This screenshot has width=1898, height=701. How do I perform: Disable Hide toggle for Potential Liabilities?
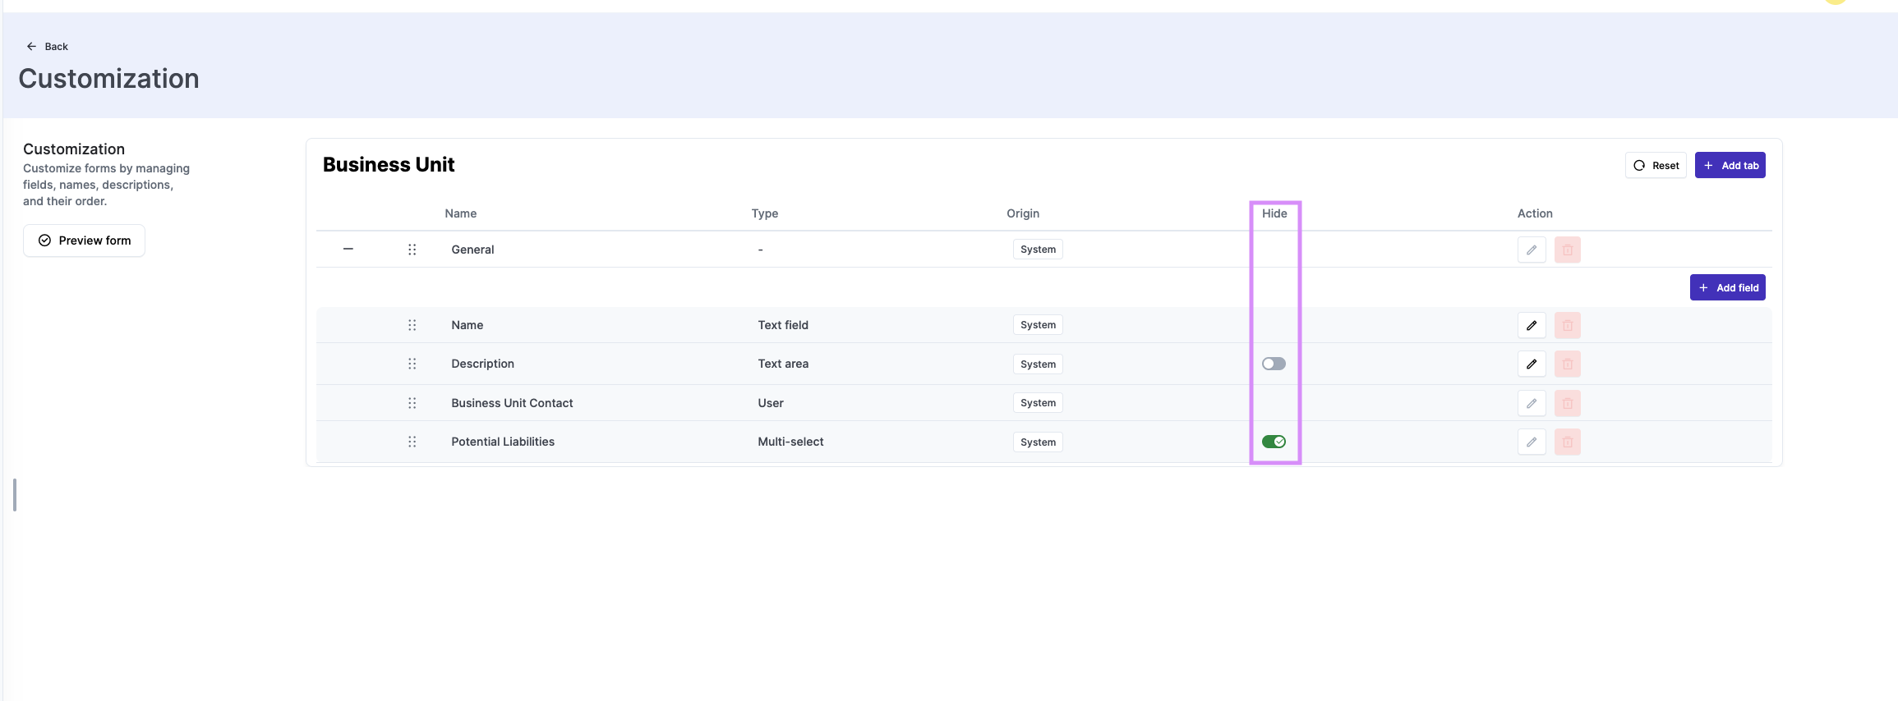click(1274, 442)
